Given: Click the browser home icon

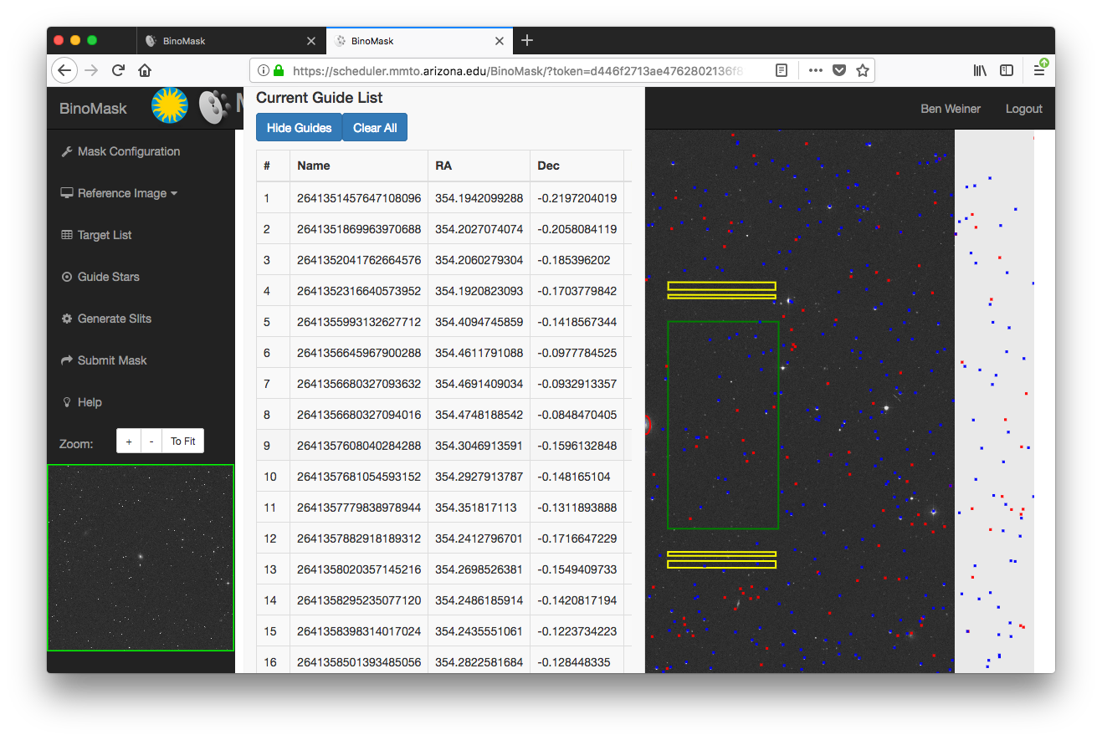Looking at the screenshot, I should coord(145,70).
